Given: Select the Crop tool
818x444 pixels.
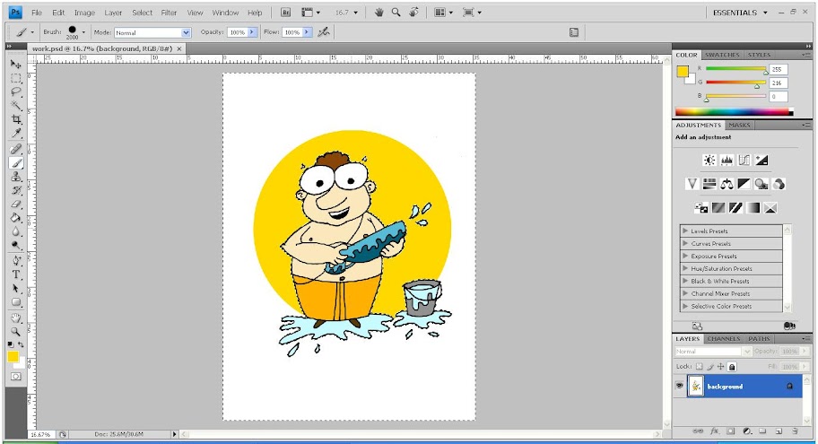Looking at the screenshot, I should click(16, 119).
